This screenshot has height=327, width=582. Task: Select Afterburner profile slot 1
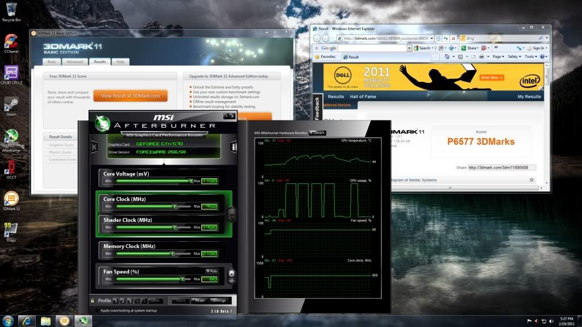tap(115, 301)
